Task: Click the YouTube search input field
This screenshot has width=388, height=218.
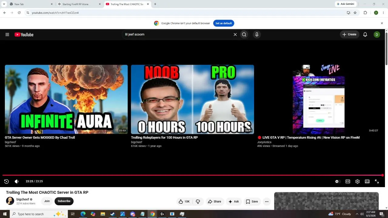Action: tap(178, 35)
